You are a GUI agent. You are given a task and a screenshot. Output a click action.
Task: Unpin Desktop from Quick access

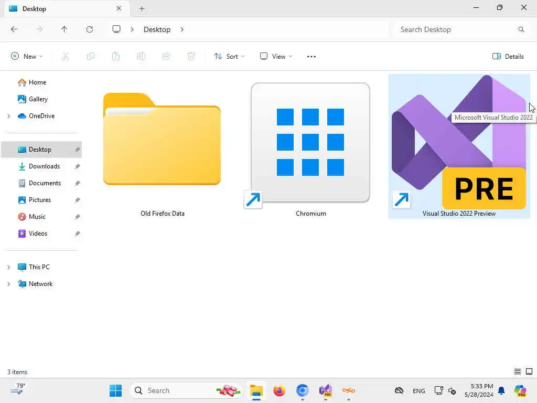pos(78,150)
